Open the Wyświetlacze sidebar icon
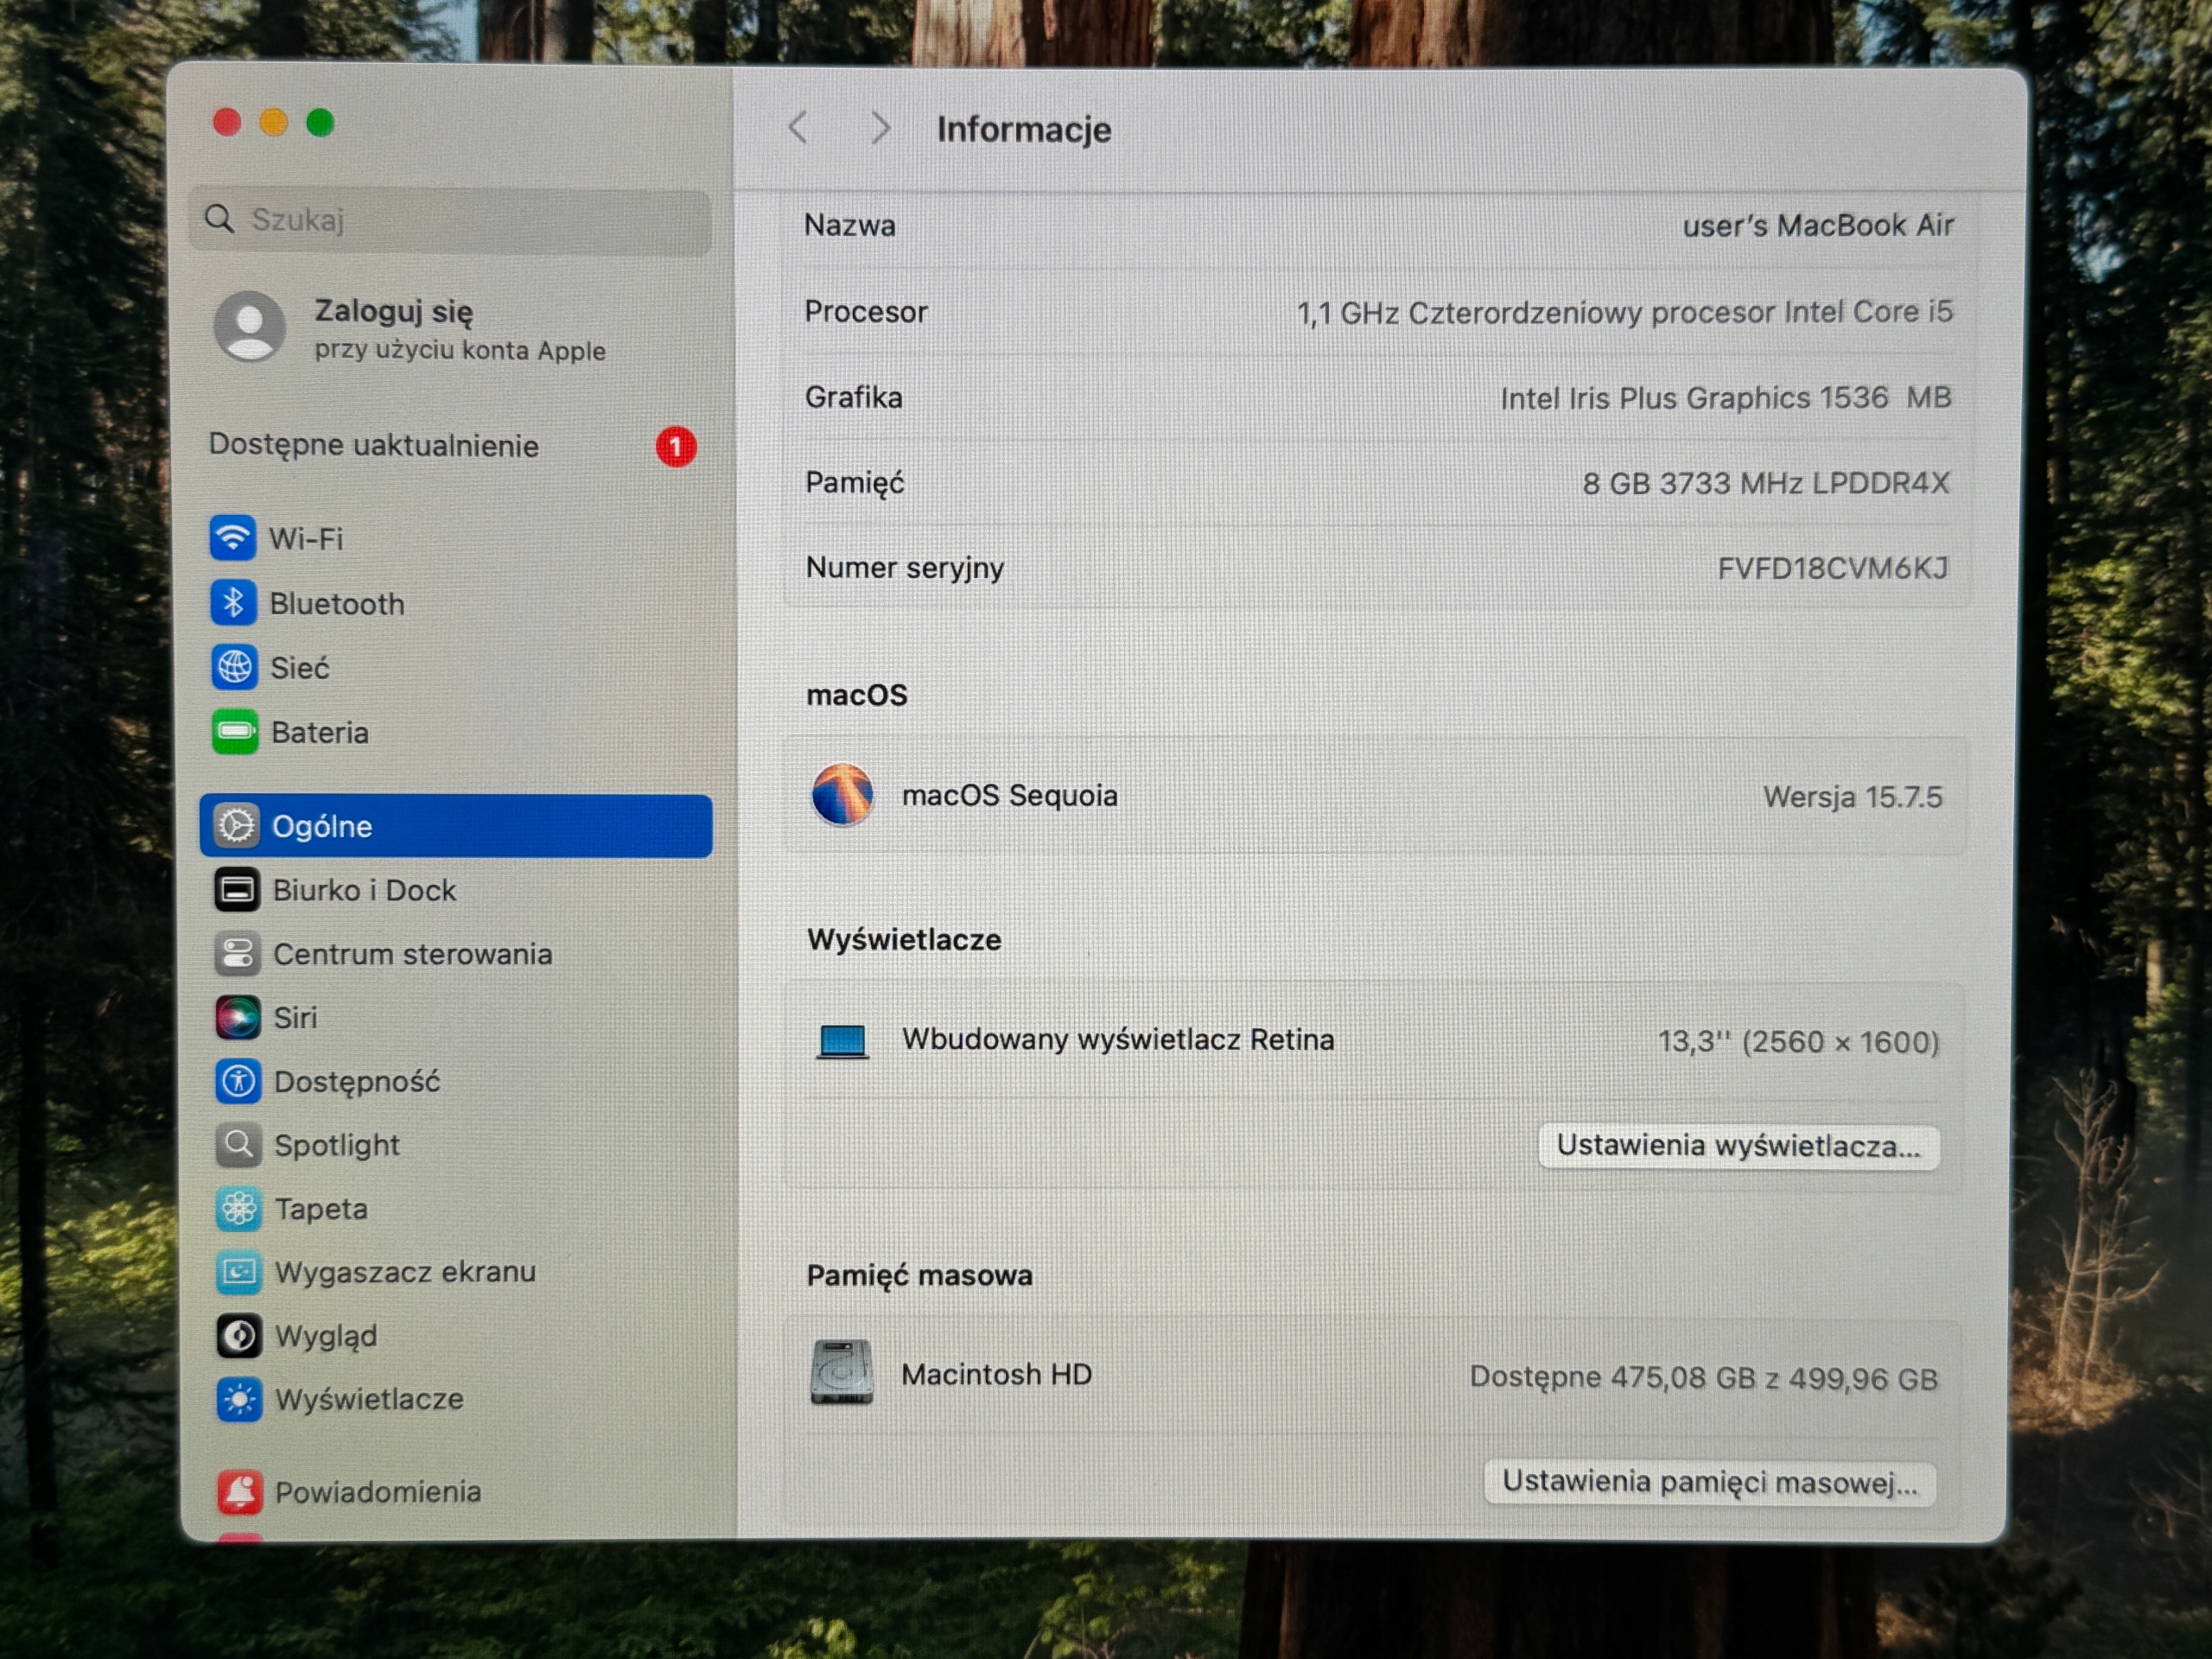2212x1659 pixels. click(240, 1399)
